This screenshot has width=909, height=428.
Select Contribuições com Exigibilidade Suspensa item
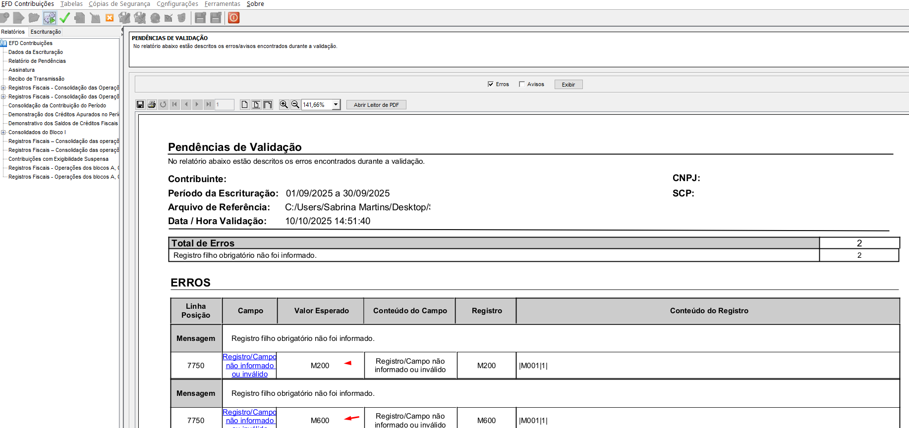(x=58, y=159)
